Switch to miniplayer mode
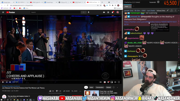180x101 pixels. pyautogui.click(x=112, y=82)
